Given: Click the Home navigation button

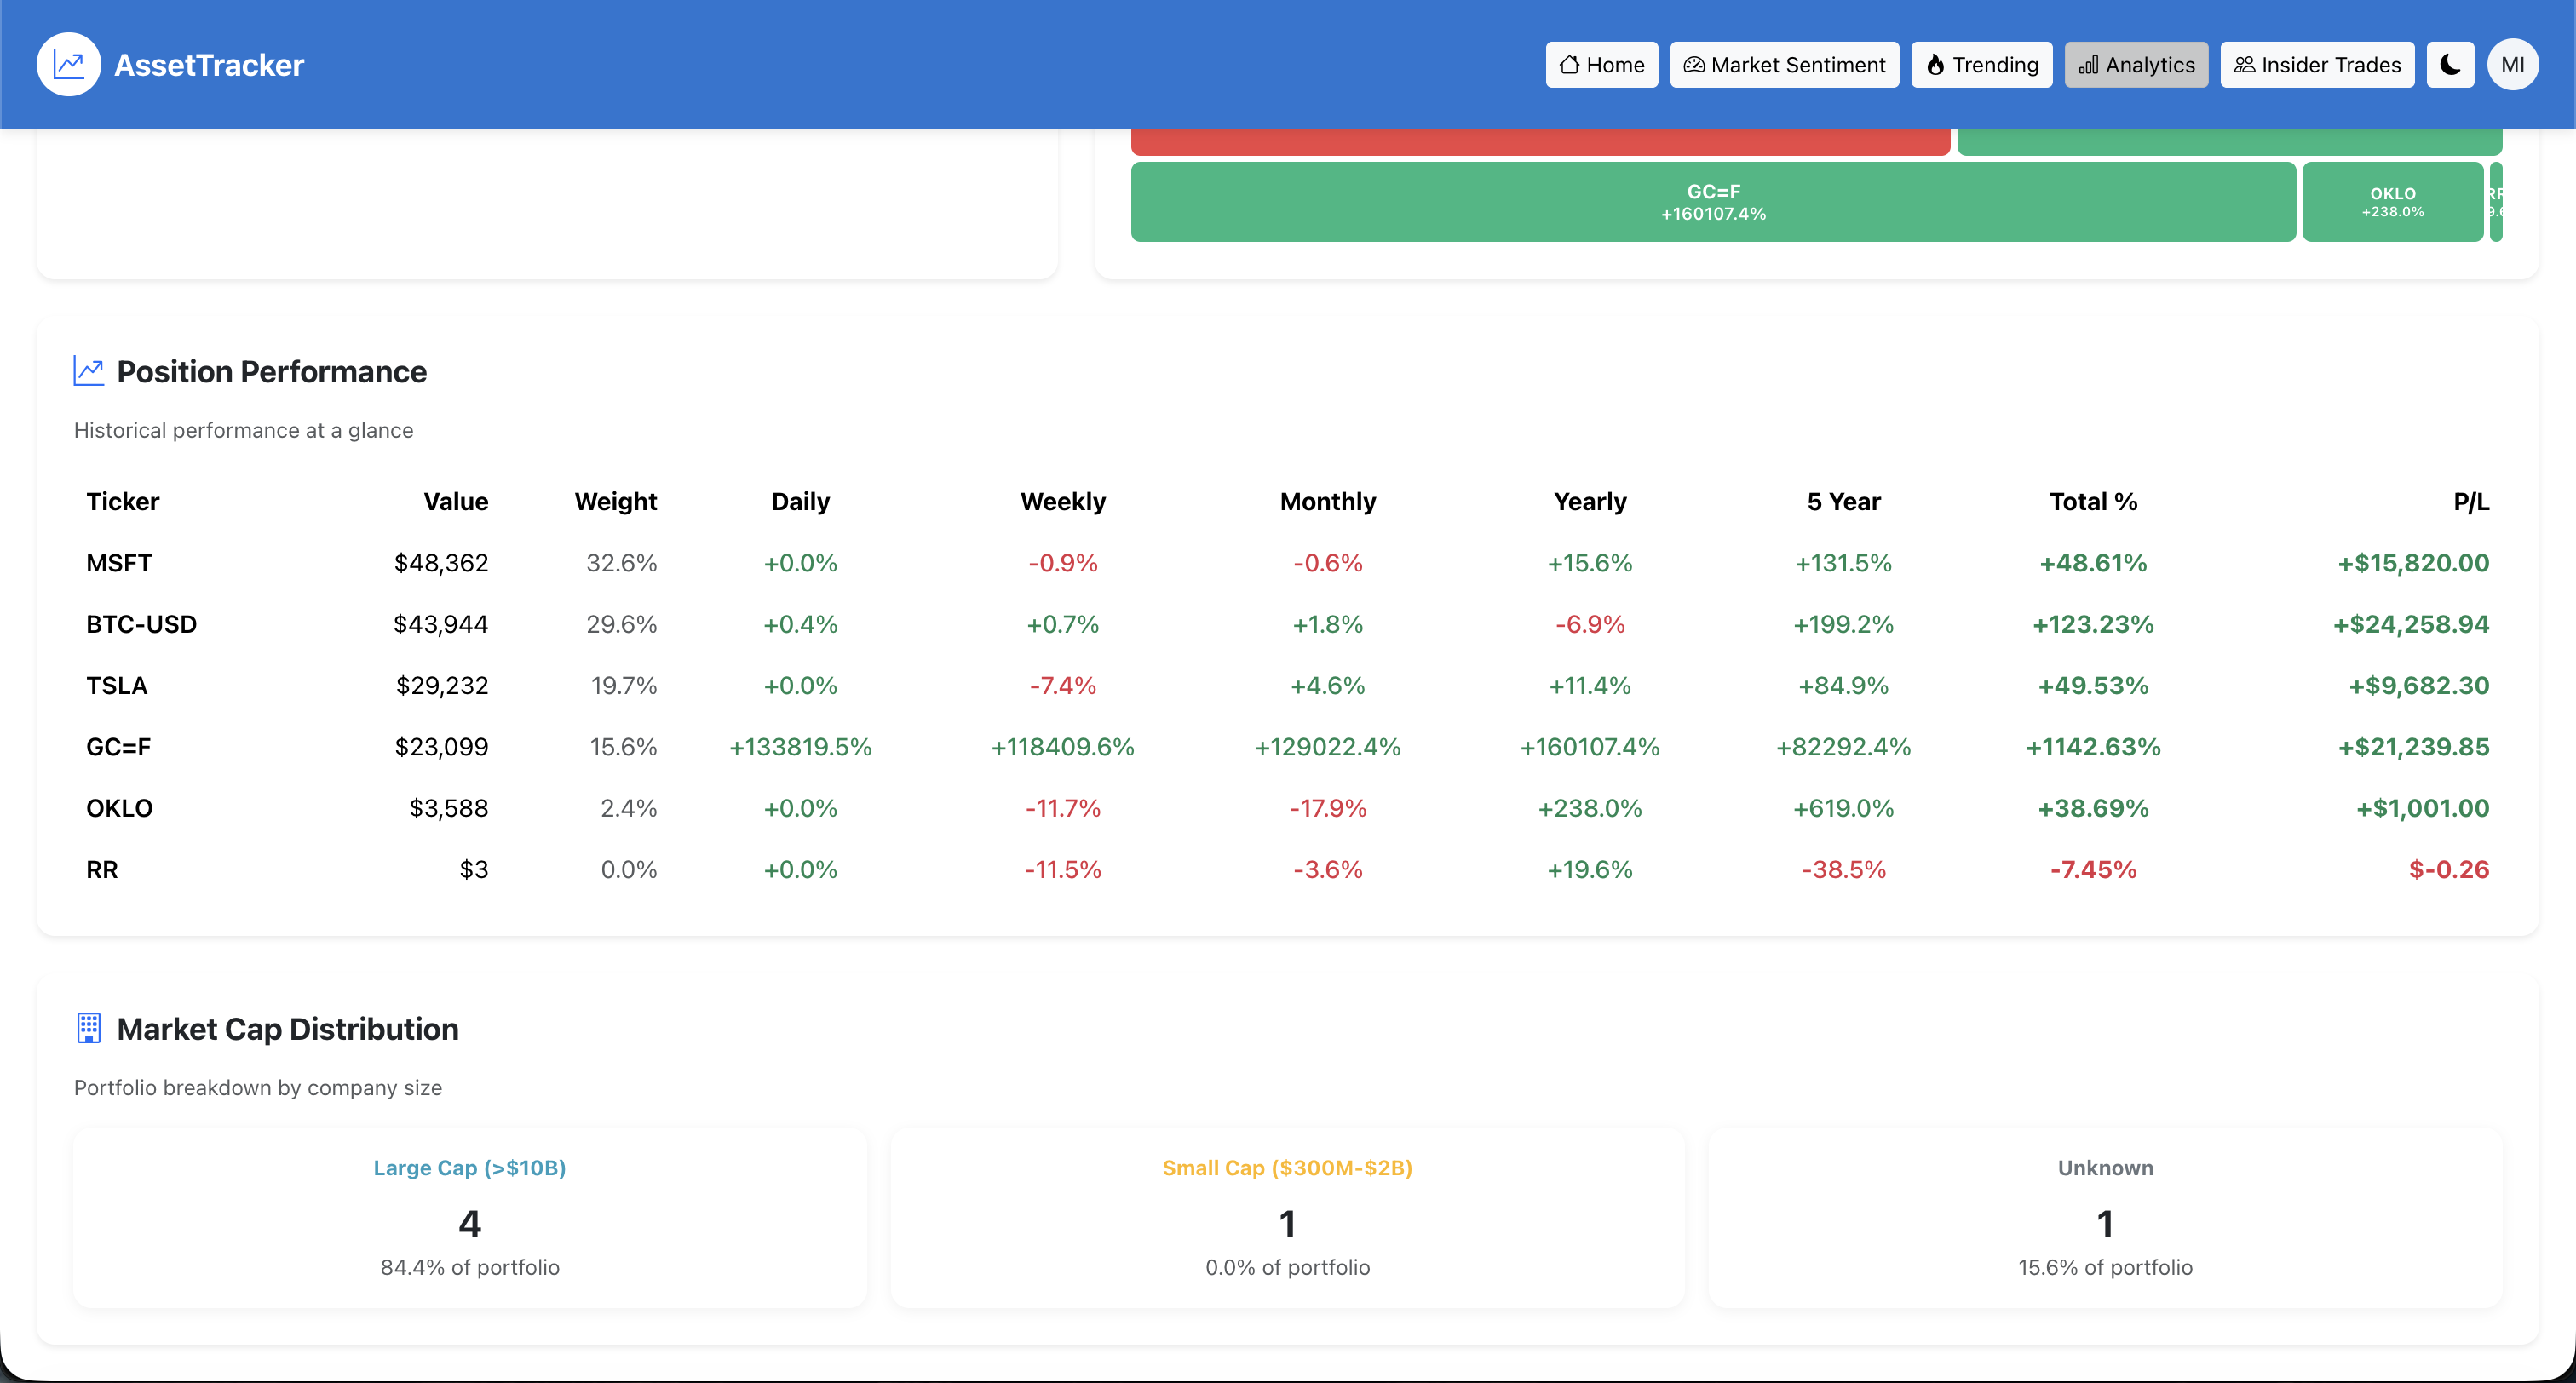Looking at the screenshot, I should [x=1601, y=64].
